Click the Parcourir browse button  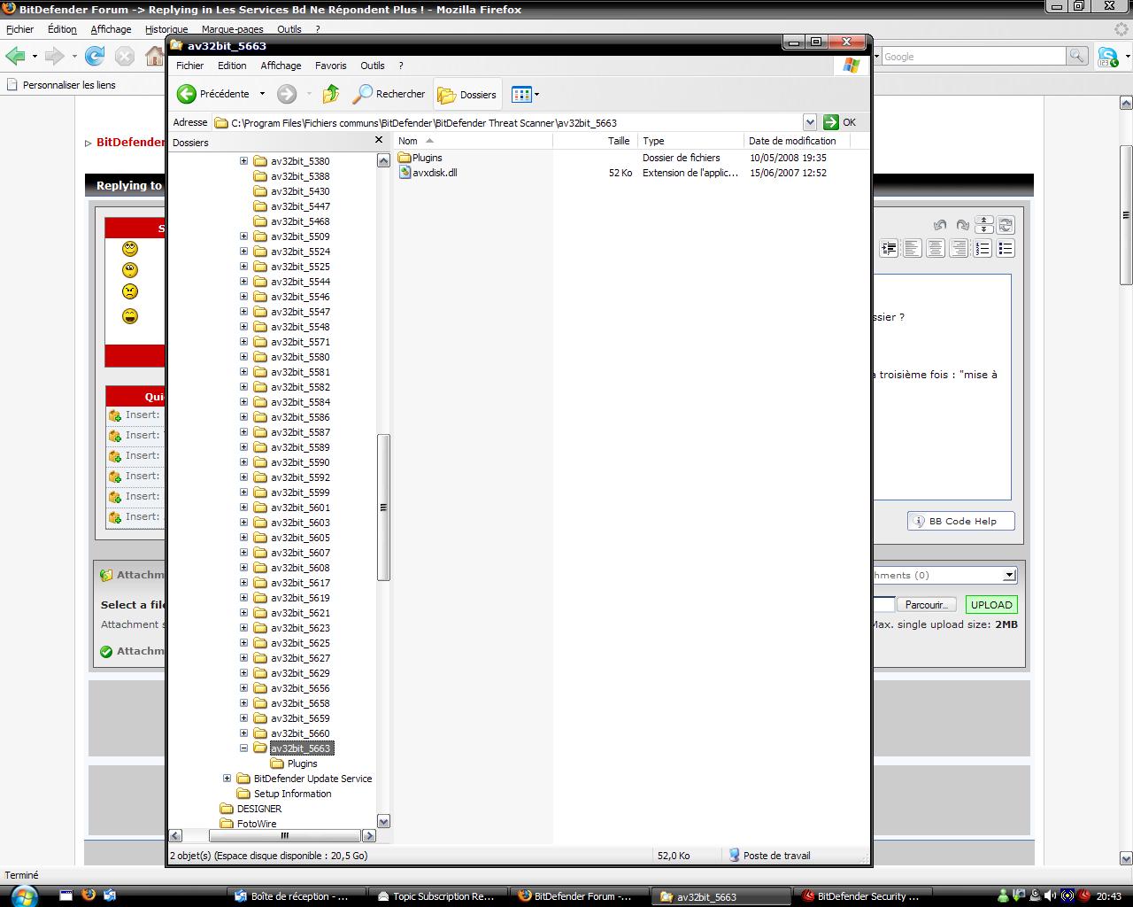[926, 605]
